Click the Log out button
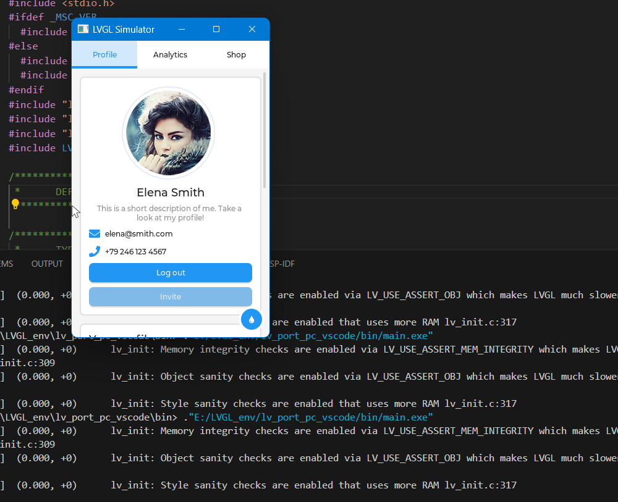618x502 pixels. (x=171, y=272)
